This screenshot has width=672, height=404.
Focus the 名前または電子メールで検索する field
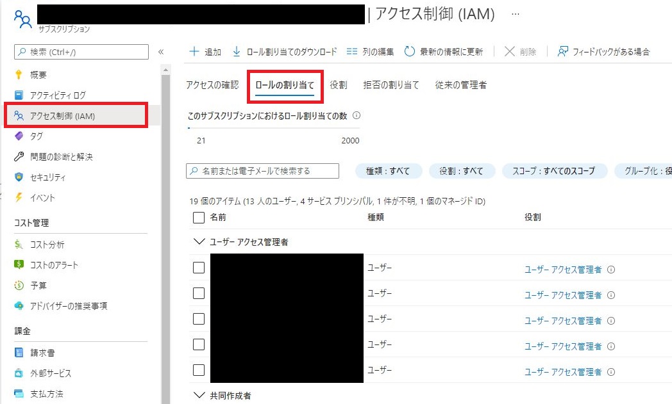(x=262, y=171)
